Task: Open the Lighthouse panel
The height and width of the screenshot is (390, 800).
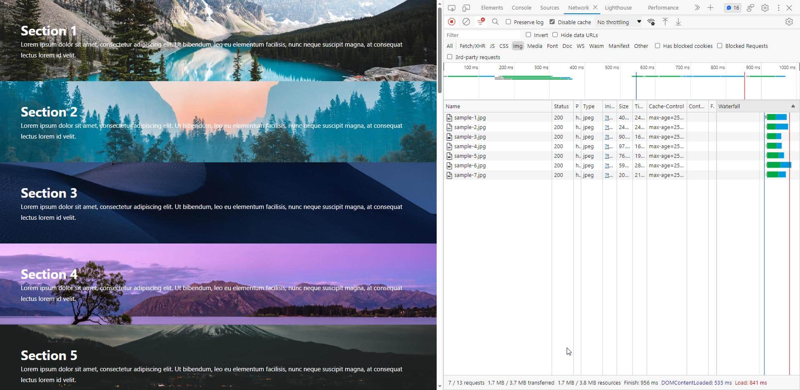Action: coord(618,7)
